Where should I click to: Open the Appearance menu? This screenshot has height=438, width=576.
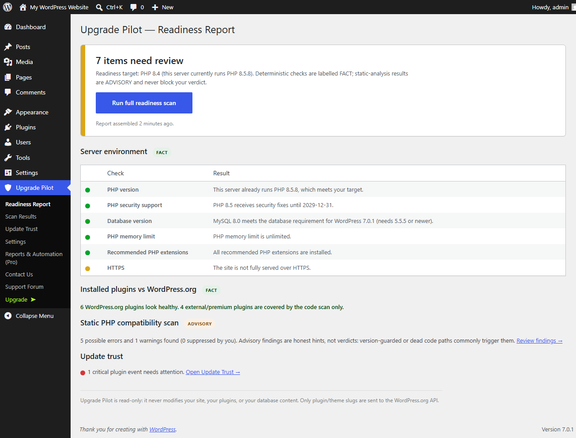[x=35, y=112]
